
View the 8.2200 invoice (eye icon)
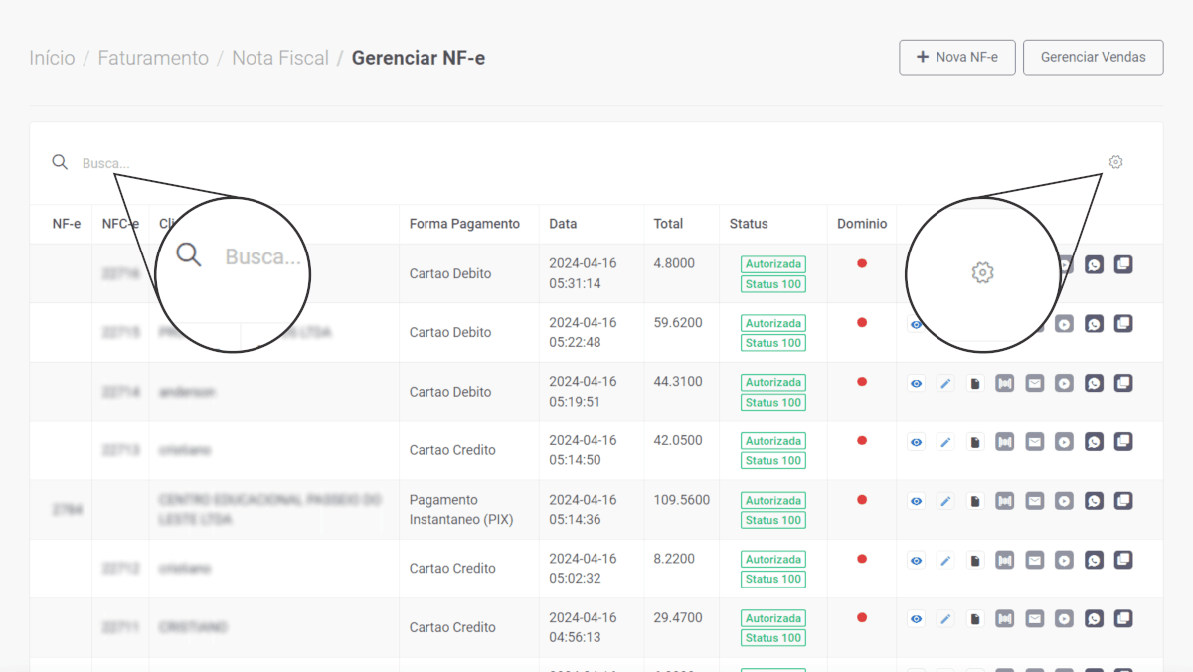pyautogui.click(x=916, y=561)
